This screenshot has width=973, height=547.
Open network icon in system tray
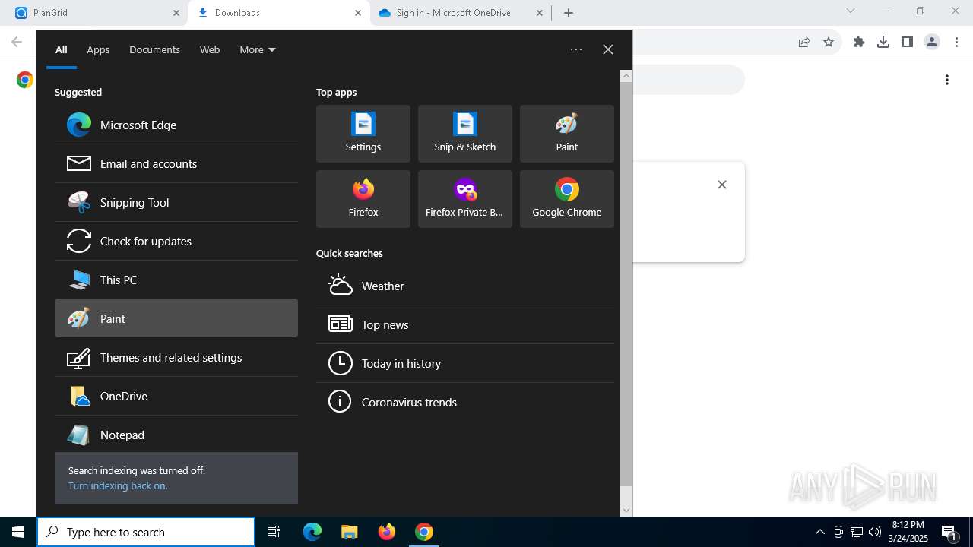(857, 532)
